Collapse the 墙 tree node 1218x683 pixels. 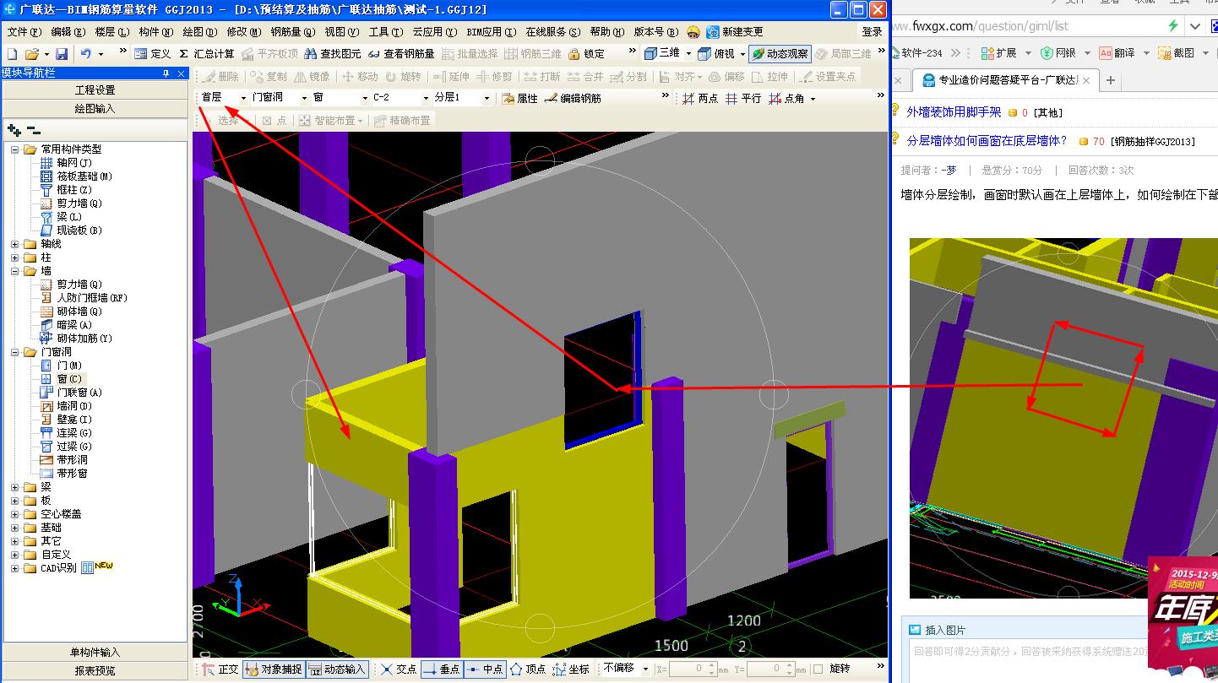(x=15, y=271)
